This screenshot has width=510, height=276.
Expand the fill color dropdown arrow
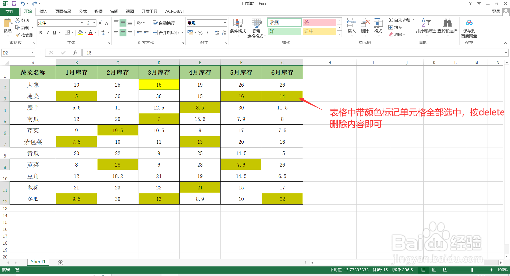85,33
